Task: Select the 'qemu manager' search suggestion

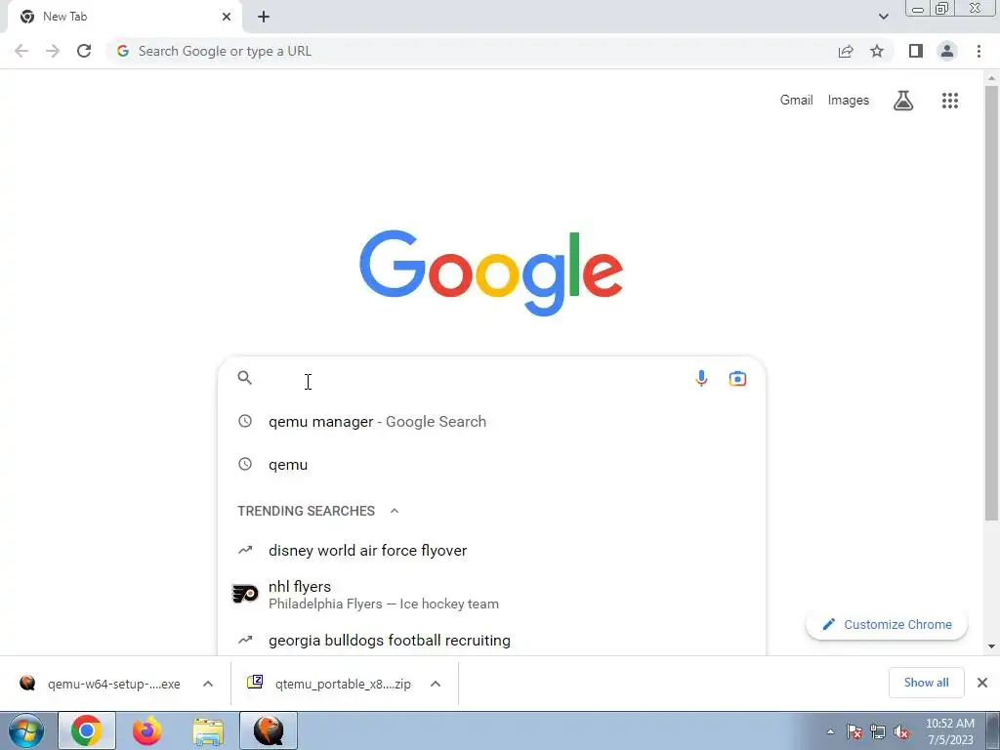Action: coord(491,422)
